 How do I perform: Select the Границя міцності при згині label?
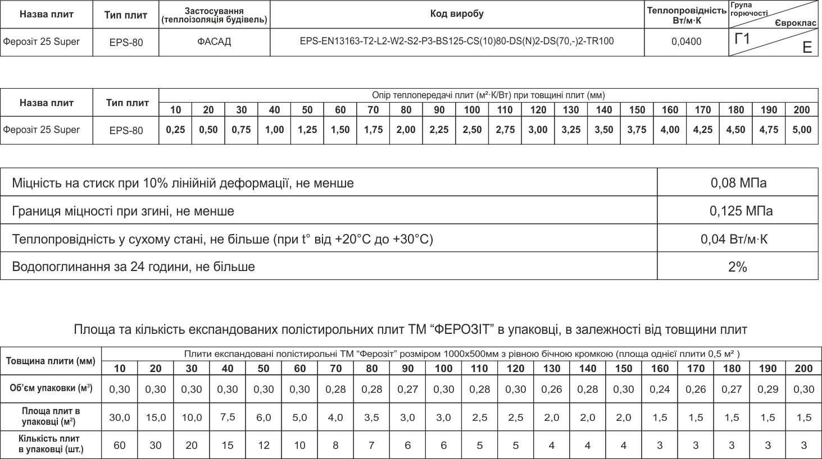pyautogui.click(x=123, y=212)
